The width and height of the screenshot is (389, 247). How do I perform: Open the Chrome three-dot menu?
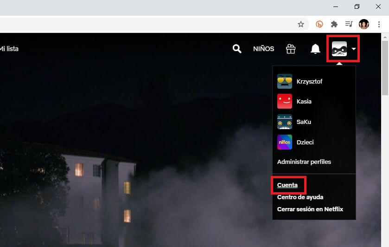tap(379, 24)
